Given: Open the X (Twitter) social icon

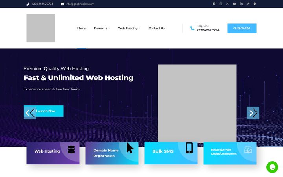Looking at the screenshot, I should 228,4.
